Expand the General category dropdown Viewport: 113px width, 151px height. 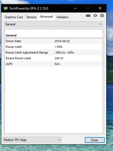tap(54, 24)
